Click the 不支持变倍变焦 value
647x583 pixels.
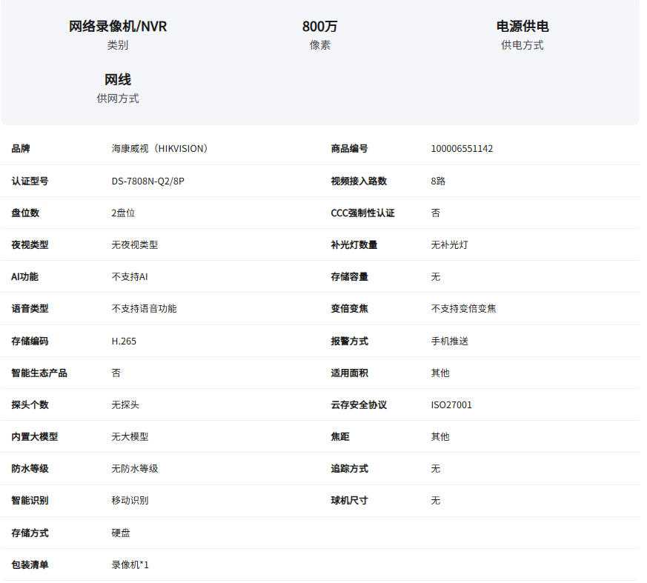pos(463,308)
